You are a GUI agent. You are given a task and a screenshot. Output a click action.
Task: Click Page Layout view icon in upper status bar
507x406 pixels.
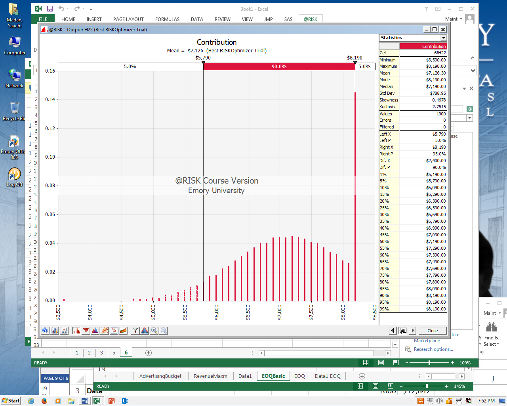tap(381, 363)
